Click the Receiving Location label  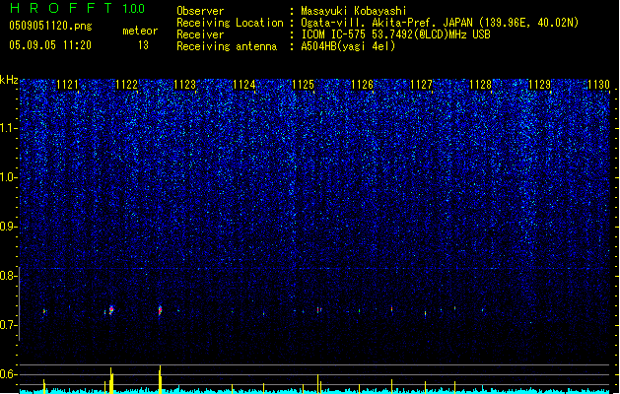tap(230, 23)
